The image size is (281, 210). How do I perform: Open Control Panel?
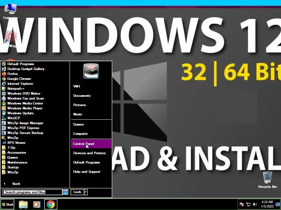91,144
